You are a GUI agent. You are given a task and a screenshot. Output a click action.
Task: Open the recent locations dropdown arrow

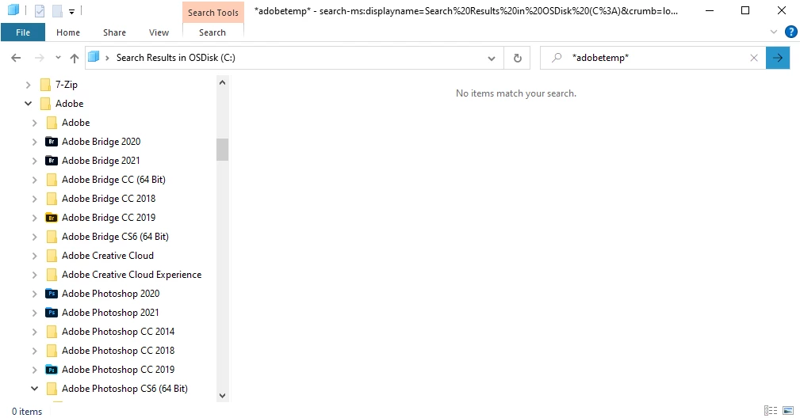[x=58, y=58]
